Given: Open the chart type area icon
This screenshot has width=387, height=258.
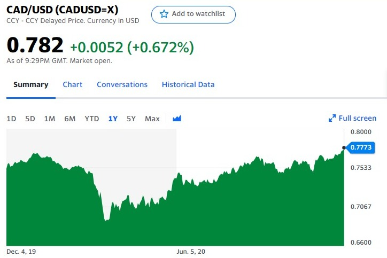Looking at the screenshot, I should click(x=177, y=119).
